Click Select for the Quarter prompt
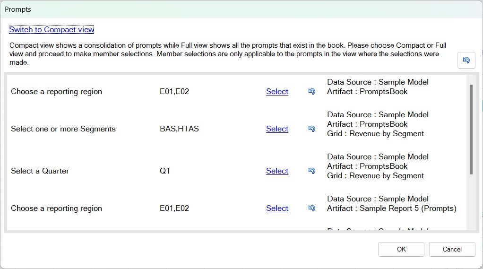The image size is (483, 269). [277, 171]
